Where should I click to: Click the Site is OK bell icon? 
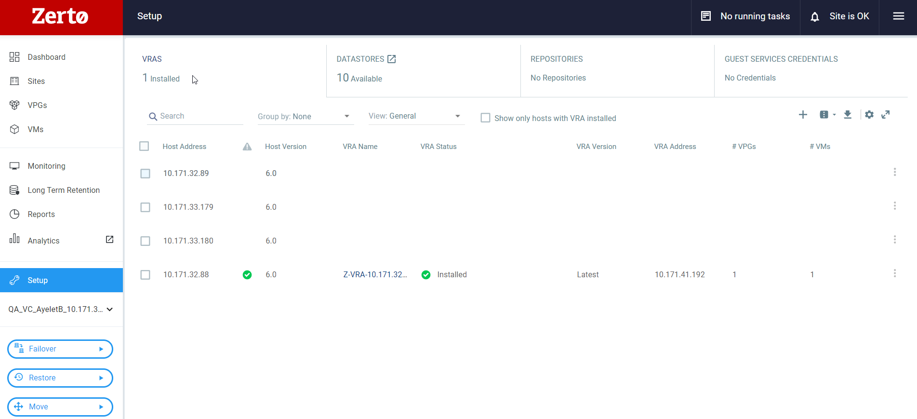(x=814, y=17)
